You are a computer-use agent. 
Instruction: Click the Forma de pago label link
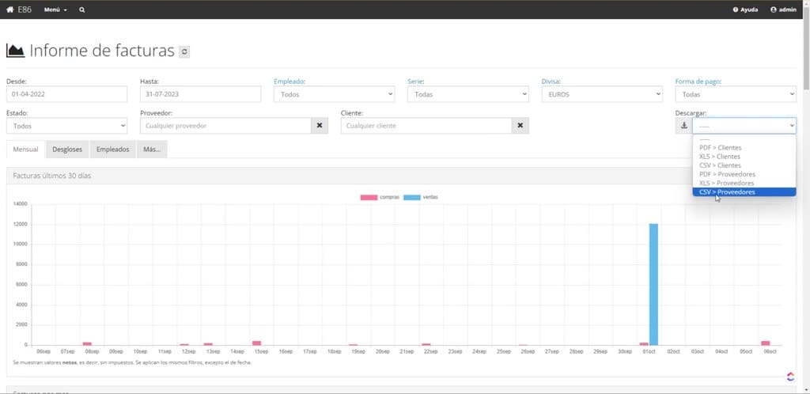point(698,81)
